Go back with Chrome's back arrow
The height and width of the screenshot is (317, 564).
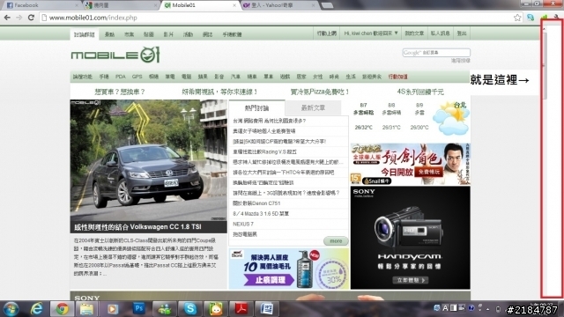[7, 18]
